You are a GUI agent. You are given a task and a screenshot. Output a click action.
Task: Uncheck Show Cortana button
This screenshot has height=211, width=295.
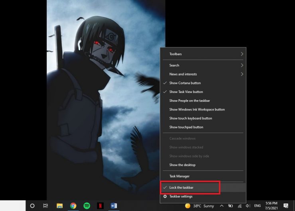pyautogui.click(x=203, y=83)
